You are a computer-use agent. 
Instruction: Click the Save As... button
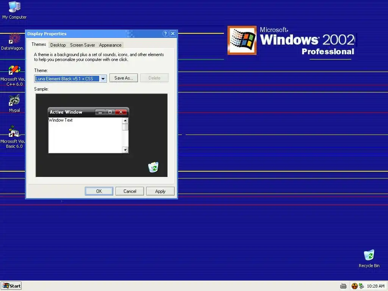click(124, 78)
